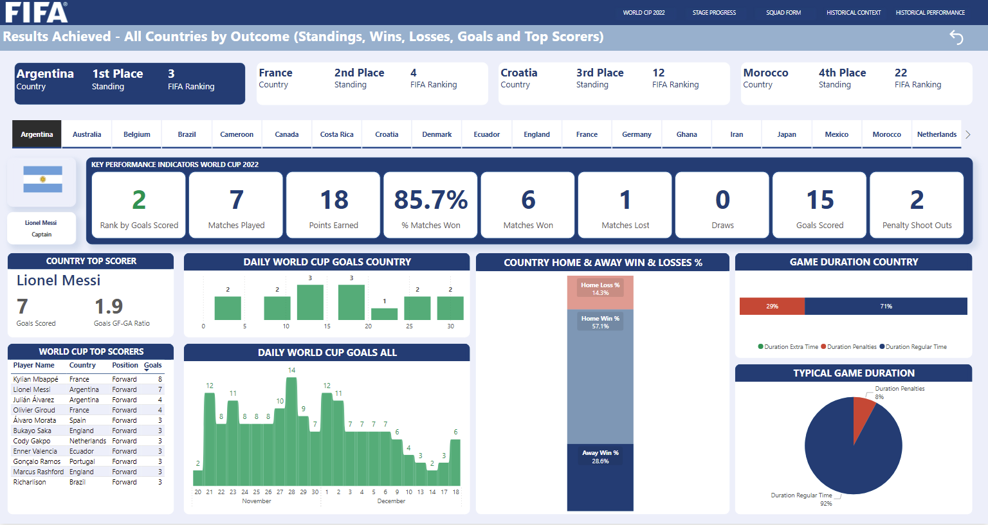Open the World Cup 2022 page
Viewport: 988px width, 525px height.
644,12
